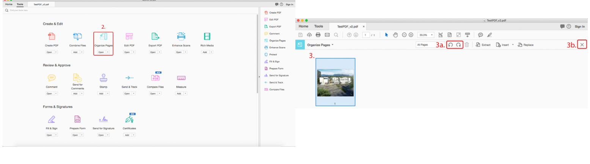Click the Extract button
This screenshot has width=590, height=164.
click(x=483, y=45)
